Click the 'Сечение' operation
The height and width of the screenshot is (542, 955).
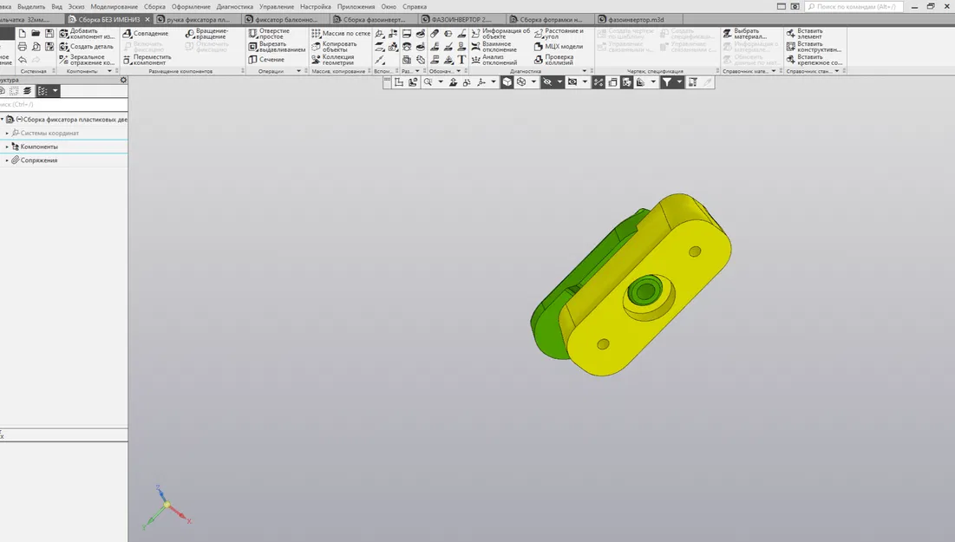tap(266, 60)
